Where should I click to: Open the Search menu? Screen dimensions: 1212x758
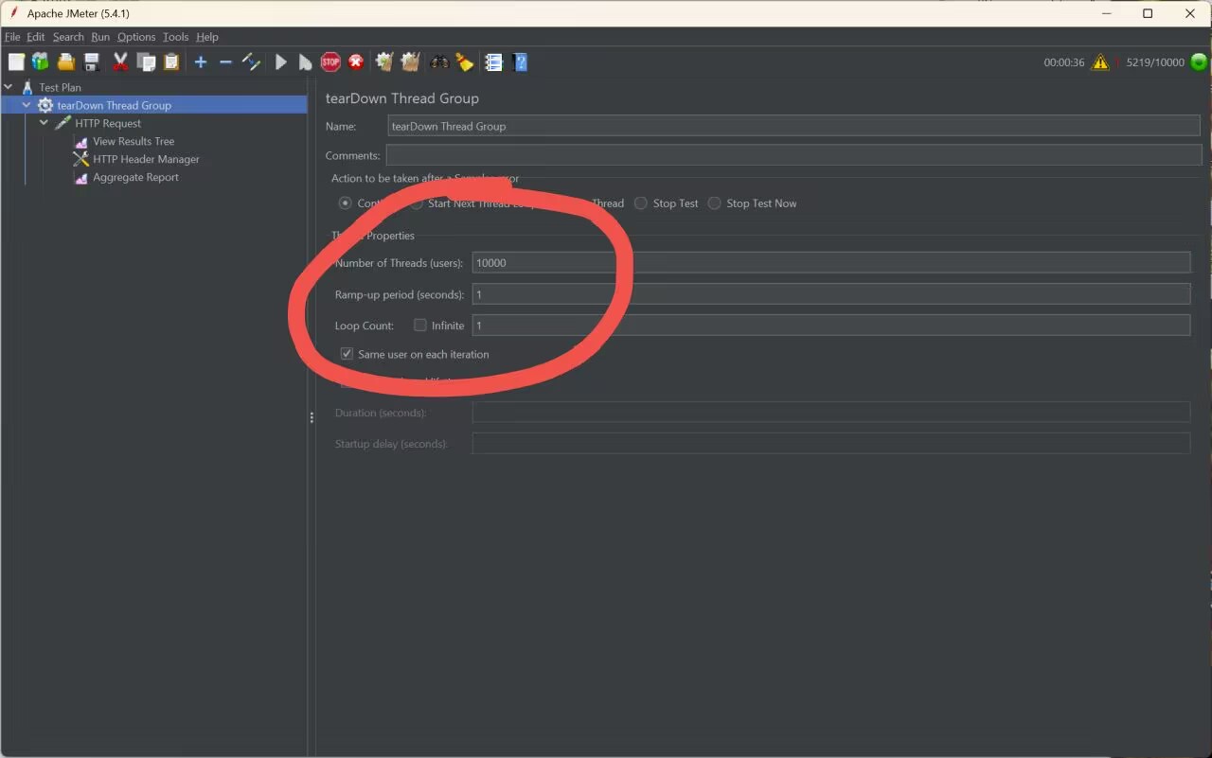coord(68,37)
